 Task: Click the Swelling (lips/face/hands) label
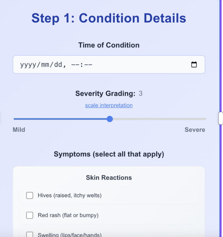[70, 235]
